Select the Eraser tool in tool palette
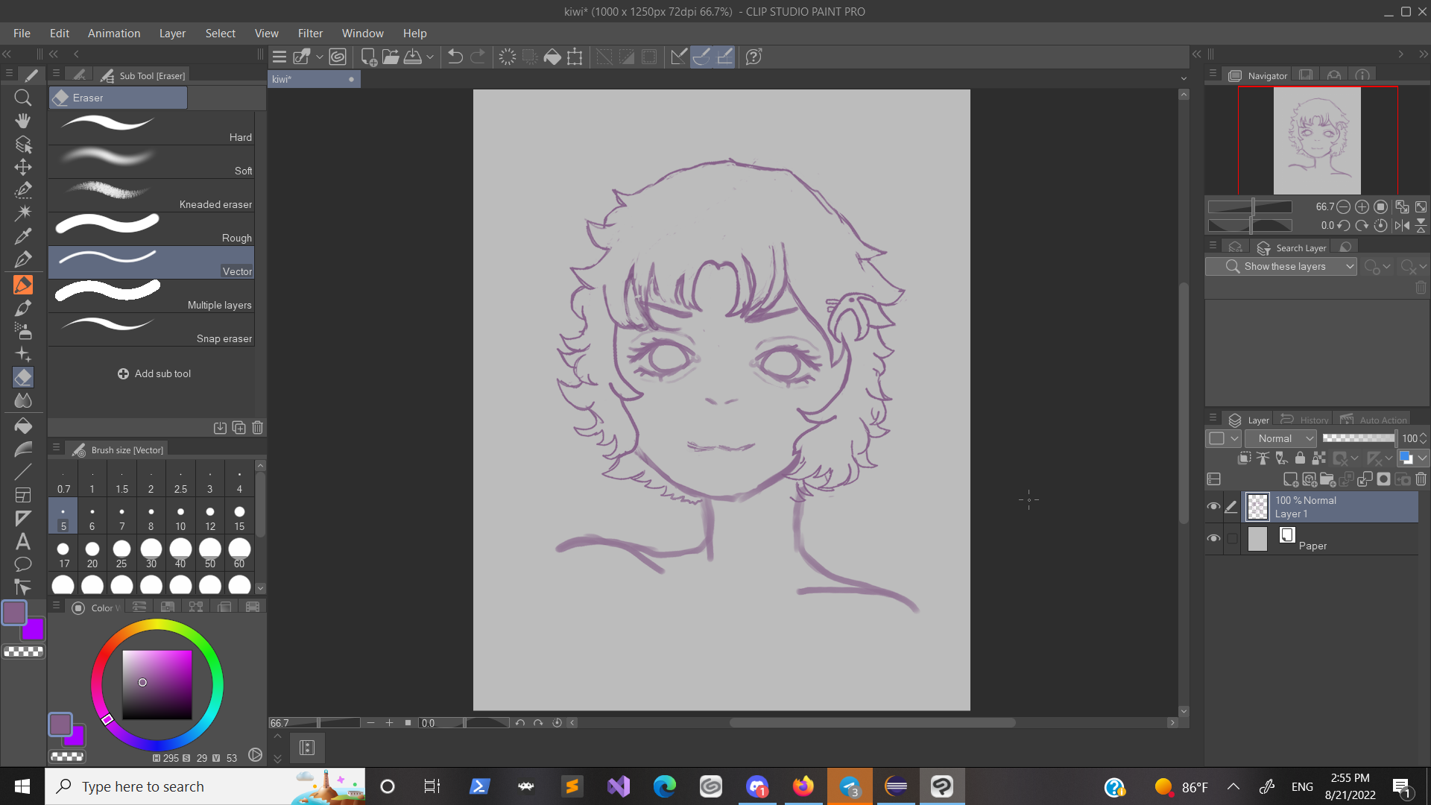This screenshot has height=805, width=1431. pyautogui.click(x=23, y=377)
